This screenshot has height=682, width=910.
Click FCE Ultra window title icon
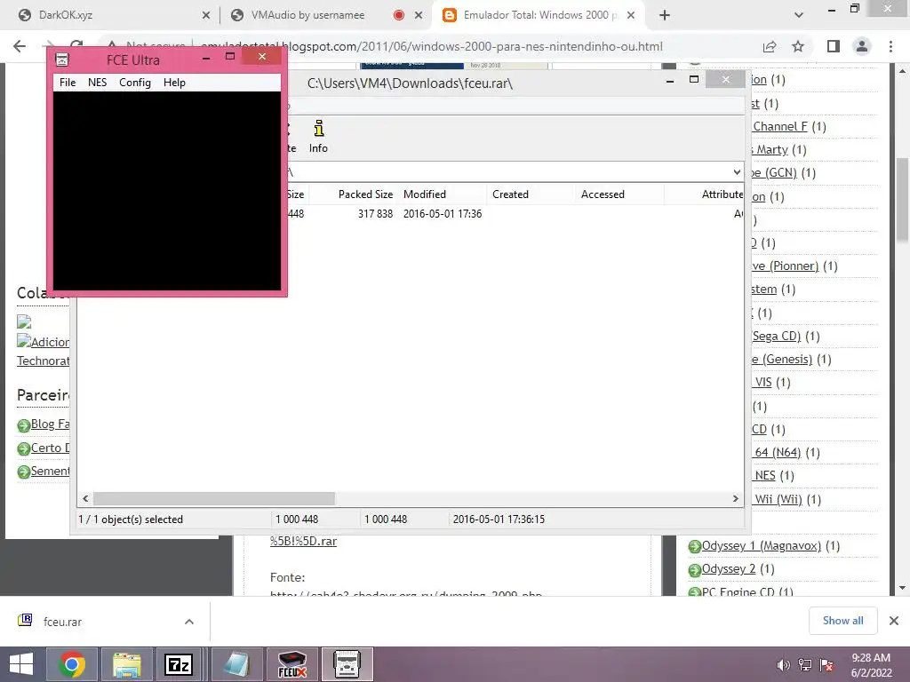point(62,59)
